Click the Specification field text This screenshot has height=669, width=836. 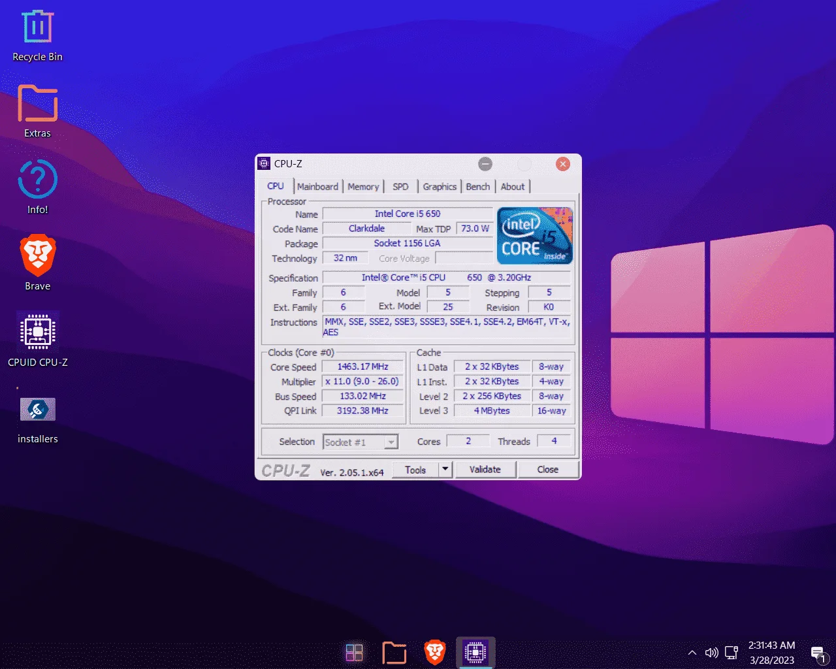click(446, 278)
